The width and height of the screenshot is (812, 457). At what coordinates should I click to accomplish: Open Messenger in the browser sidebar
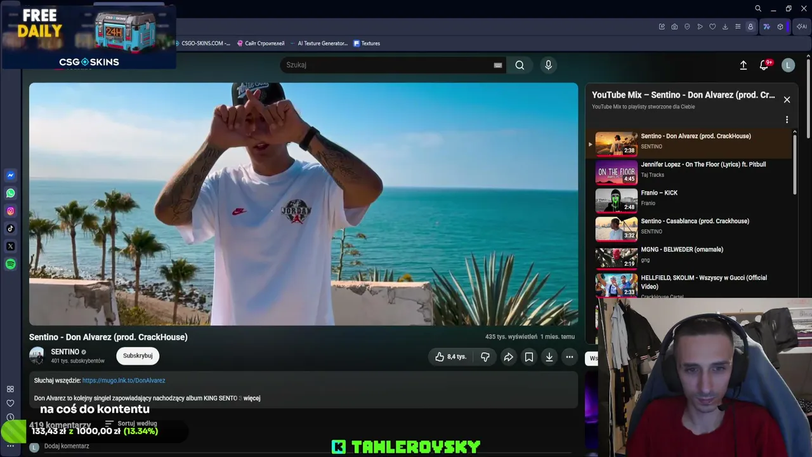click(10, 175)
